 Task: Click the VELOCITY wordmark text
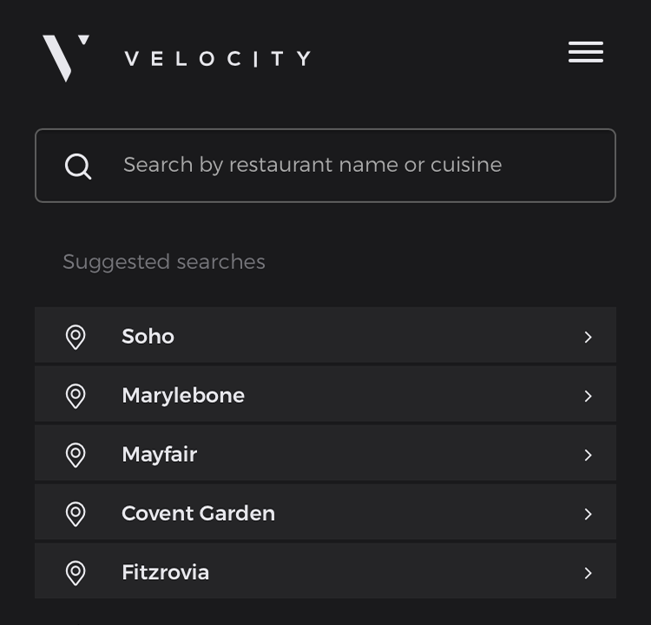tap(218, 58)
